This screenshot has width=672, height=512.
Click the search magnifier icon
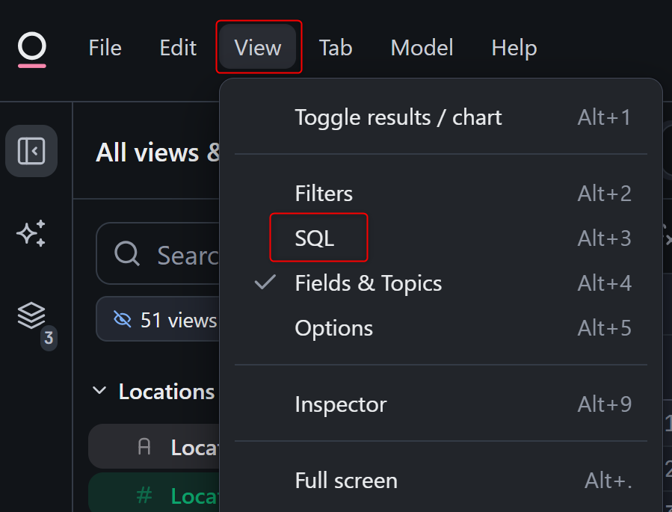click(127, 254)
